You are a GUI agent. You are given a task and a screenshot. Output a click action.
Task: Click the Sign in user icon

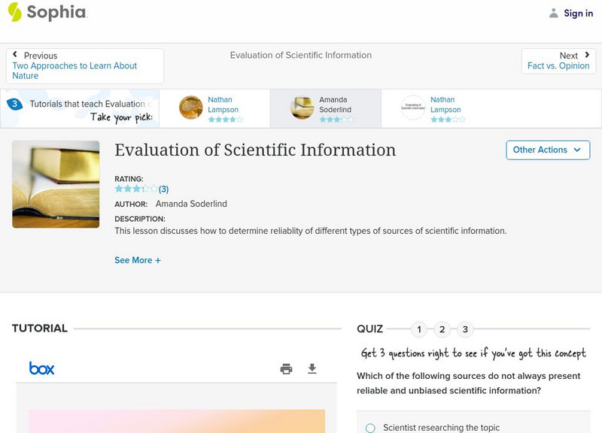pyautogui.click(x=554, y=13)
